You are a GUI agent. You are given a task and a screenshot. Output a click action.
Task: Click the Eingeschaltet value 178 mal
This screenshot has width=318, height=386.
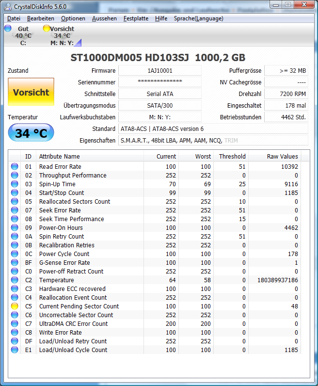click(x=286, y=105)
